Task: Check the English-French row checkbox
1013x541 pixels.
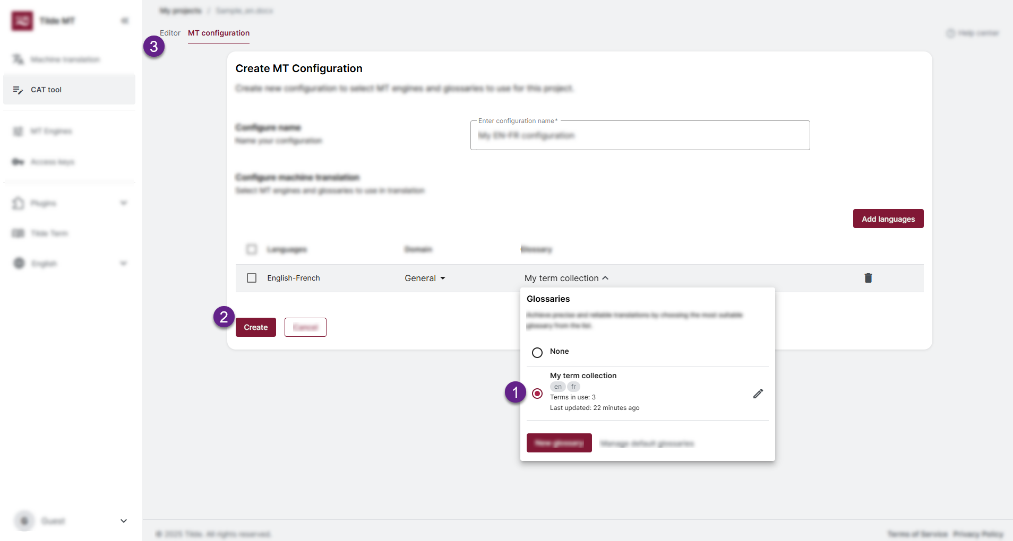Action: (252, 277)
